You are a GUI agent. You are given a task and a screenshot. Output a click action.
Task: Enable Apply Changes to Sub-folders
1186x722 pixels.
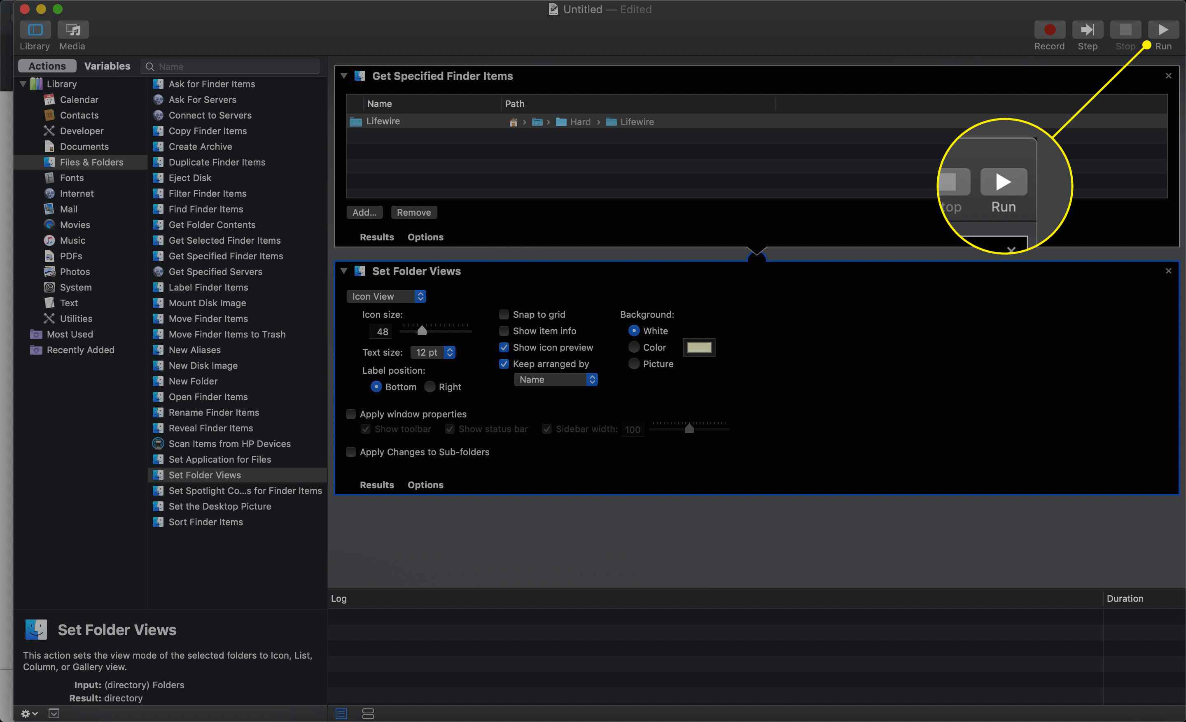point(351,451)
